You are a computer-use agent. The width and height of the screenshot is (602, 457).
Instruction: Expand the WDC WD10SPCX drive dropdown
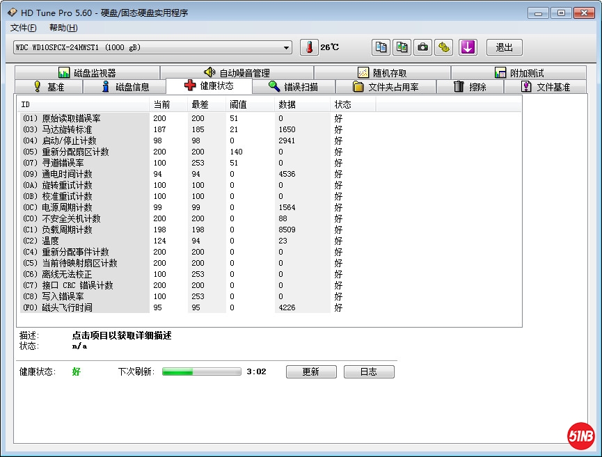(x=286, y=47)
